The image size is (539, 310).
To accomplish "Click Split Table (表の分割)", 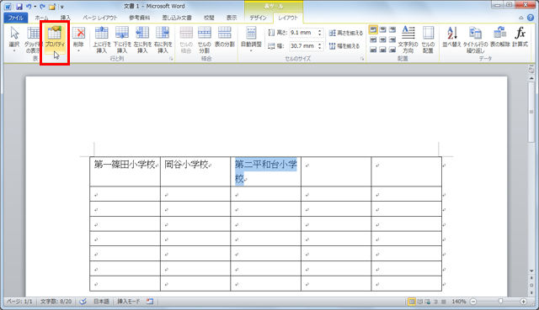I will pos(225,37).
